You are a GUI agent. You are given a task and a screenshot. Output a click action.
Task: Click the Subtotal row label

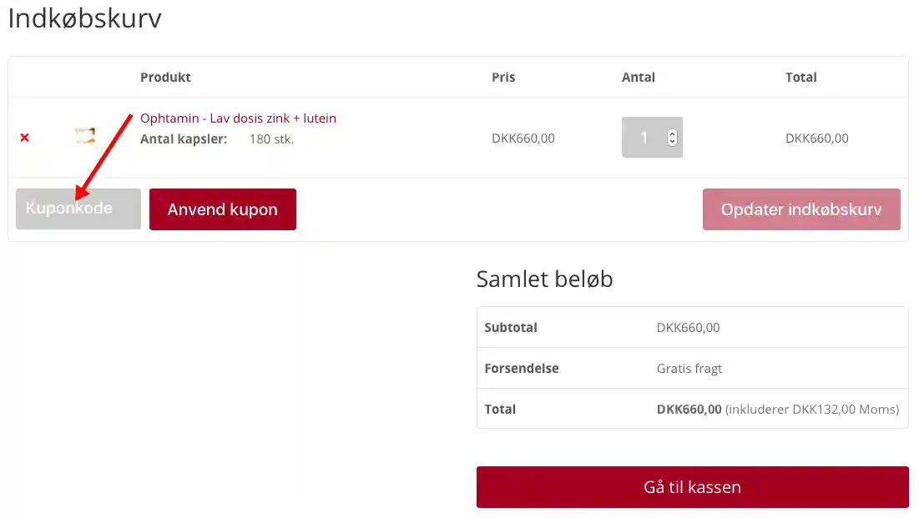(510, 328)
